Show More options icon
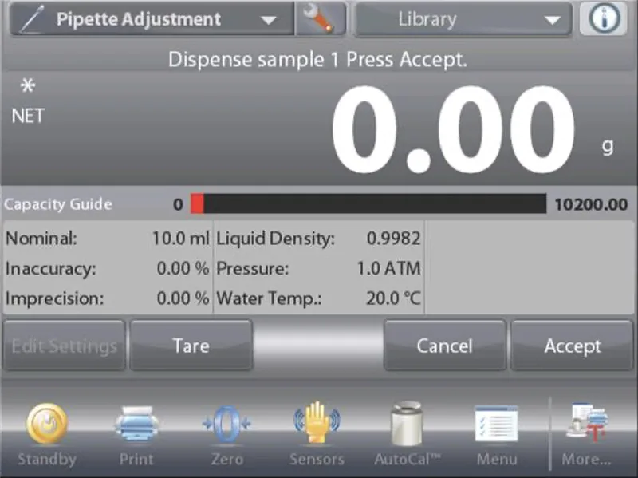The width and height of the screenshot is (638, 478). (586, 425)
